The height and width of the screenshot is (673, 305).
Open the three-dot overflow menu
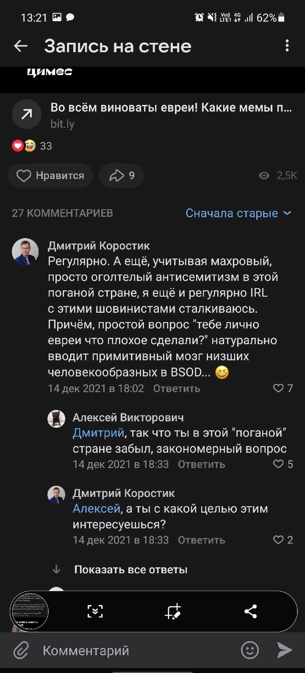287,46
